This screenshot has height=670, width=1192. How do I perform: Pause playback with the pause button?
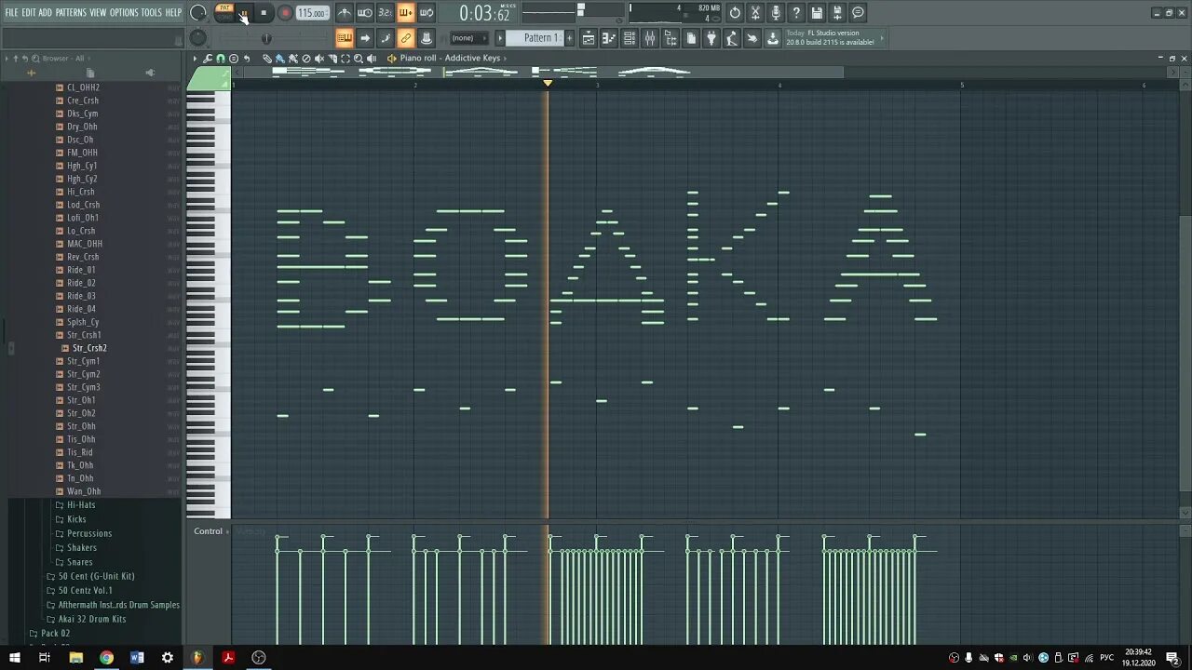pyautogui.click(x=244, y=13)
